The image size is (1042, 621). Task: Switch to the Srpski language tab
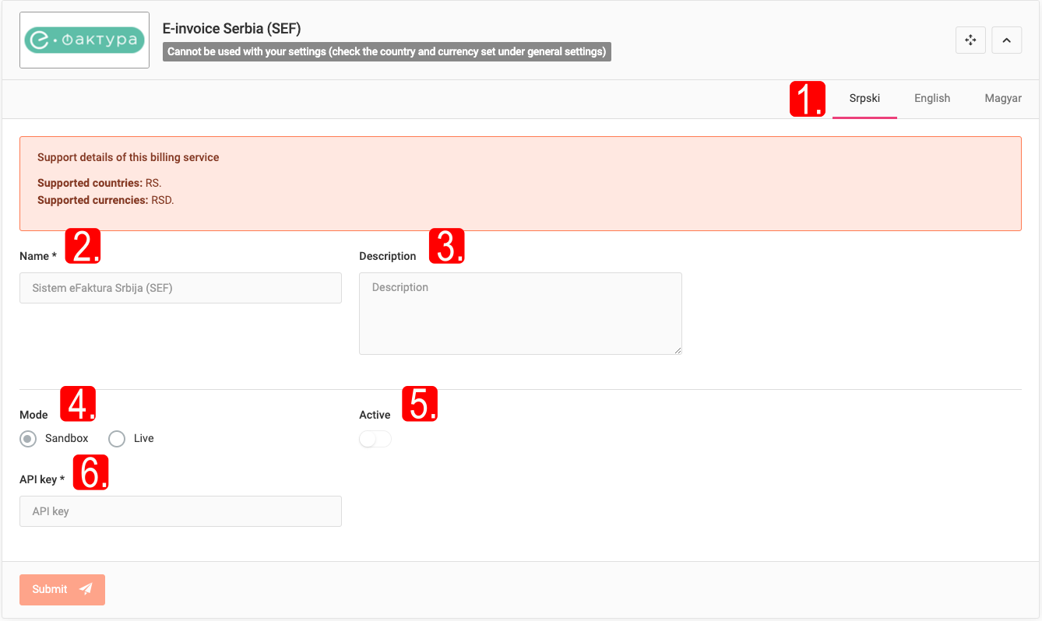pyautogui.click(x=864, y=99)
